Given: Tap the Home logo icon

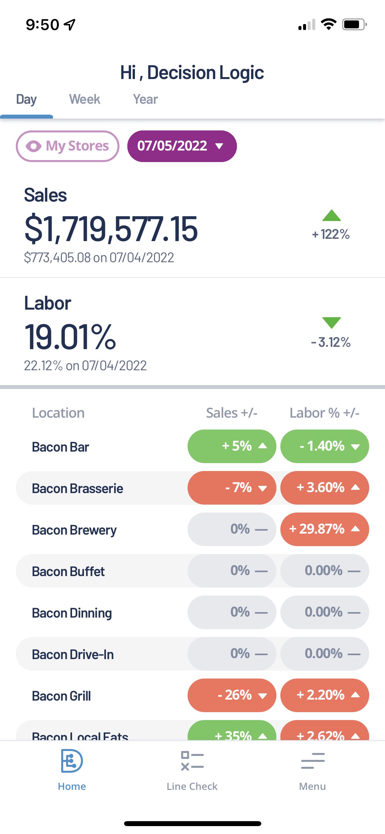Looking at the screenshot, I should [x=72, y=761].
